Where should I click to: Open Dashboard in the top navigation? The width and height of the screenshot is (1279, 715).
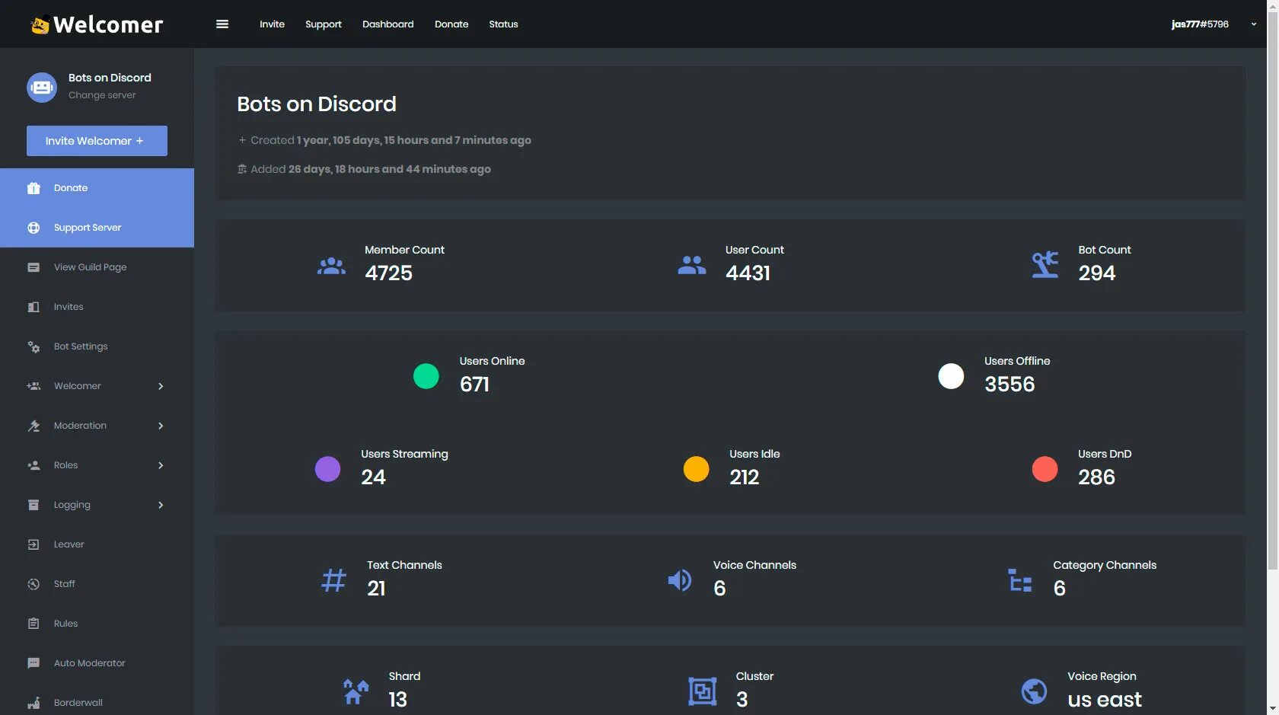point(388,24)
